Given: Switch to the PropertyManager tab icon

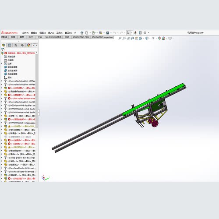Looking at the screenshot, I should coord(10,45).
